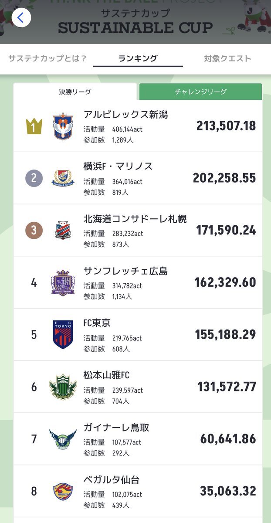The image size is (271, 523).
Task: Tap the Vegalta Sendai club crest
Action: (x=63, y=491)
